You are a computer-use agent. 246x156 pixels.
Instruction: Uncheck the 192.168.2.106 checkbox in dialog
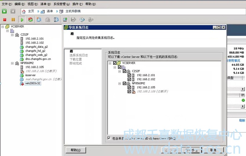tap(129, 92)
